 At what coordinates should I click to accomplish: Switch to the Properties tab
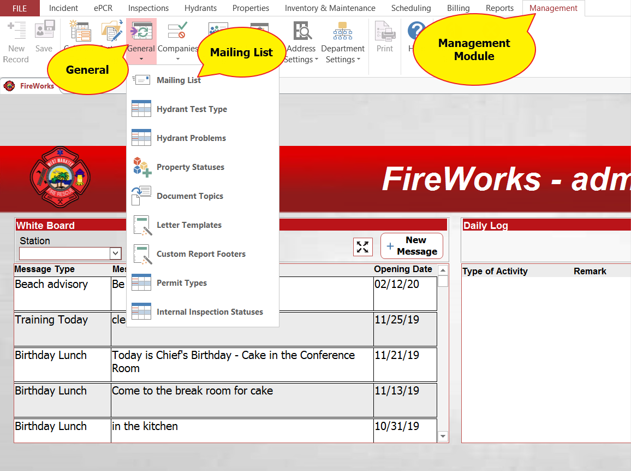point(251,8)
